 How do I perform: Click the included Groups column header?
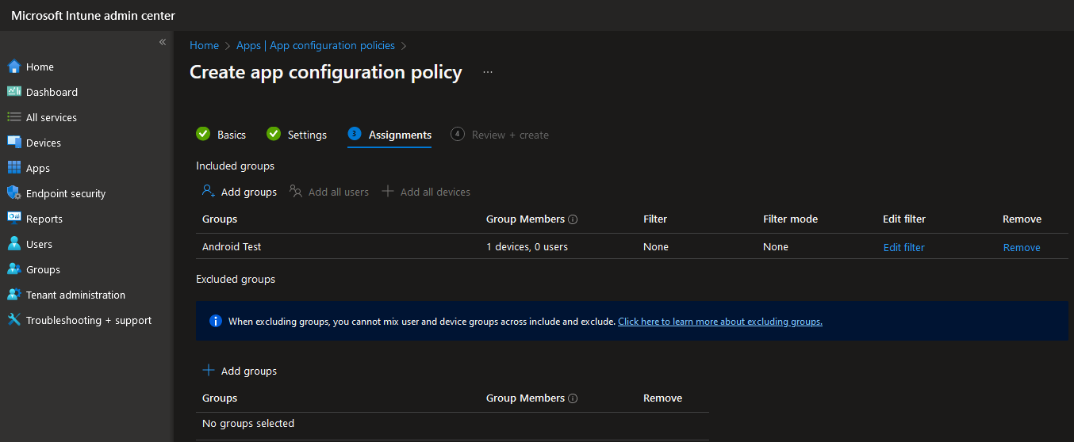pos(220,219)
